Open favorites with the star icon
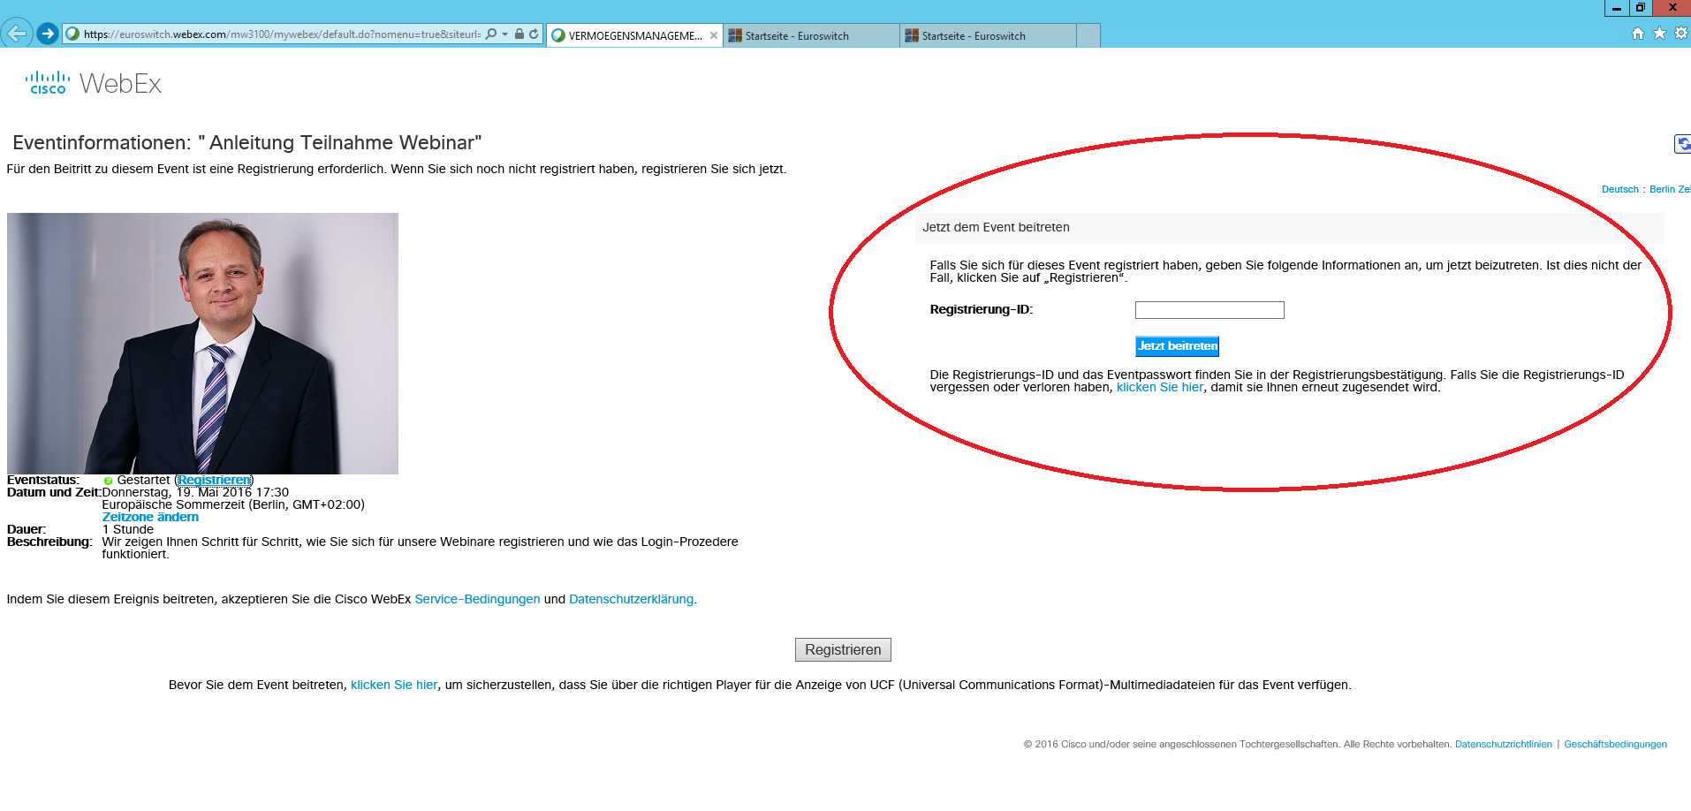This screenshot has height=811, width=1691. [1659, 34]
